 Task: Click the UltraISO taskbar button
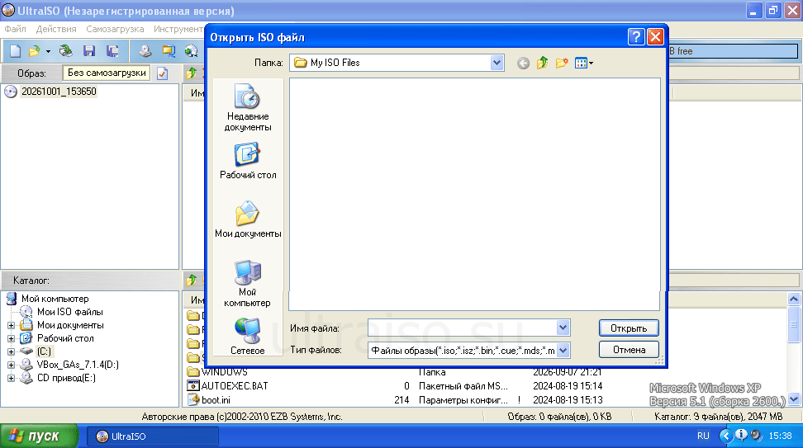pos(152,436)
